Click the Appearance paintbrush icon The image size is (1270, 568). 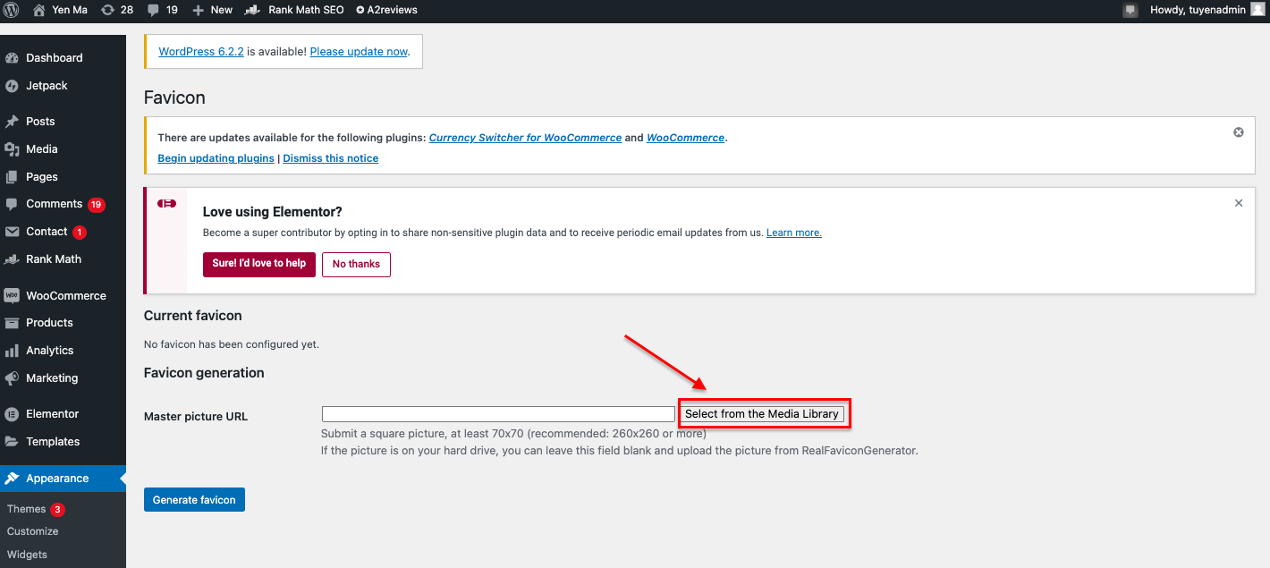point(12,479)
